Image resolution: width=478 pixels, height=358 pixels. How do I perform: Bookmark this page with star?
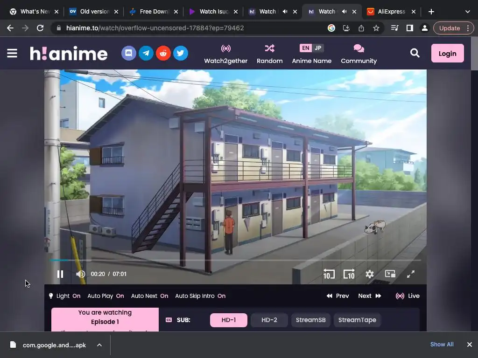(x=376, y=28)
